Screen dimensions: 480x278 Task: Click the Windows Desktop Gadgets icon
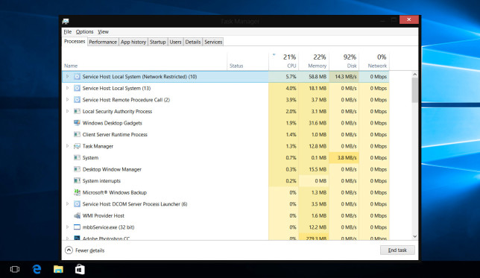pos(78,123)
